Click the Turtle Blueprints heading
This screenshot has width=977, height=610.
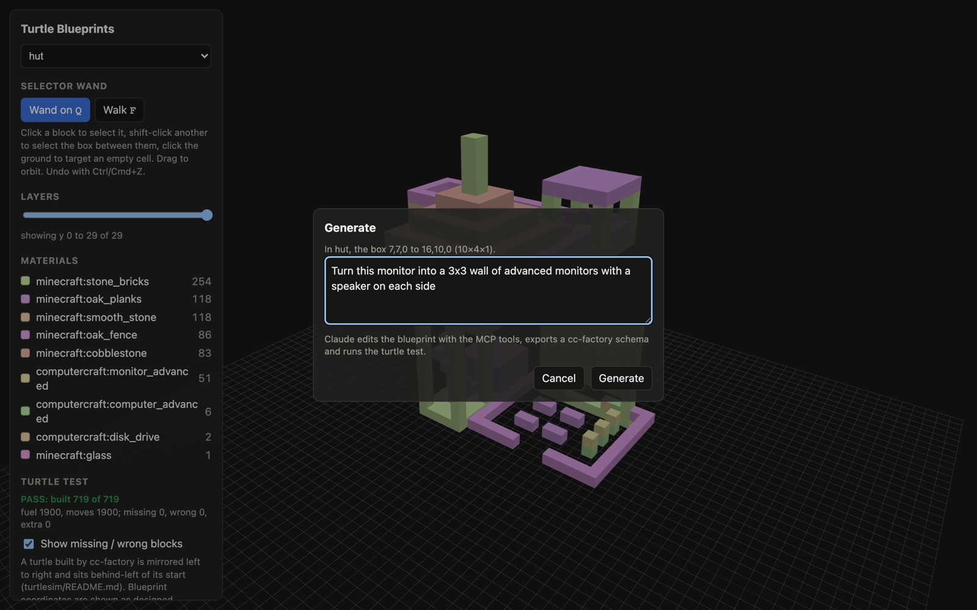point(67,29)
